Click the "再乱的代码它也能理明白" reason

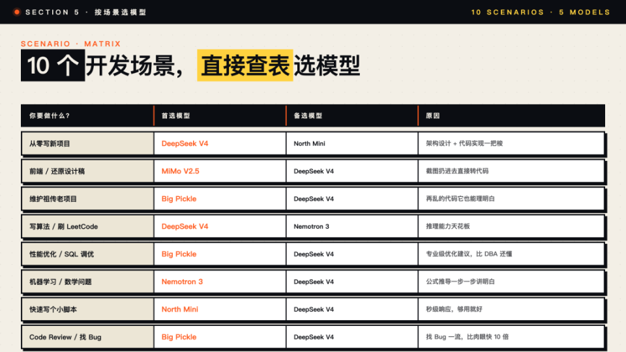tap(460, 199)
